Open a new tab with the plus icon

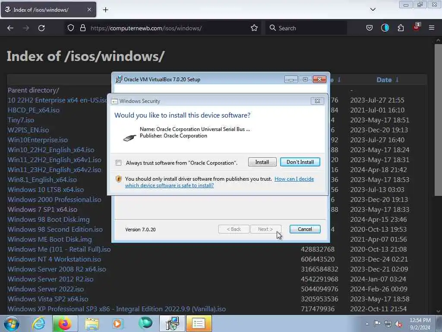click(x=105, y=10)
